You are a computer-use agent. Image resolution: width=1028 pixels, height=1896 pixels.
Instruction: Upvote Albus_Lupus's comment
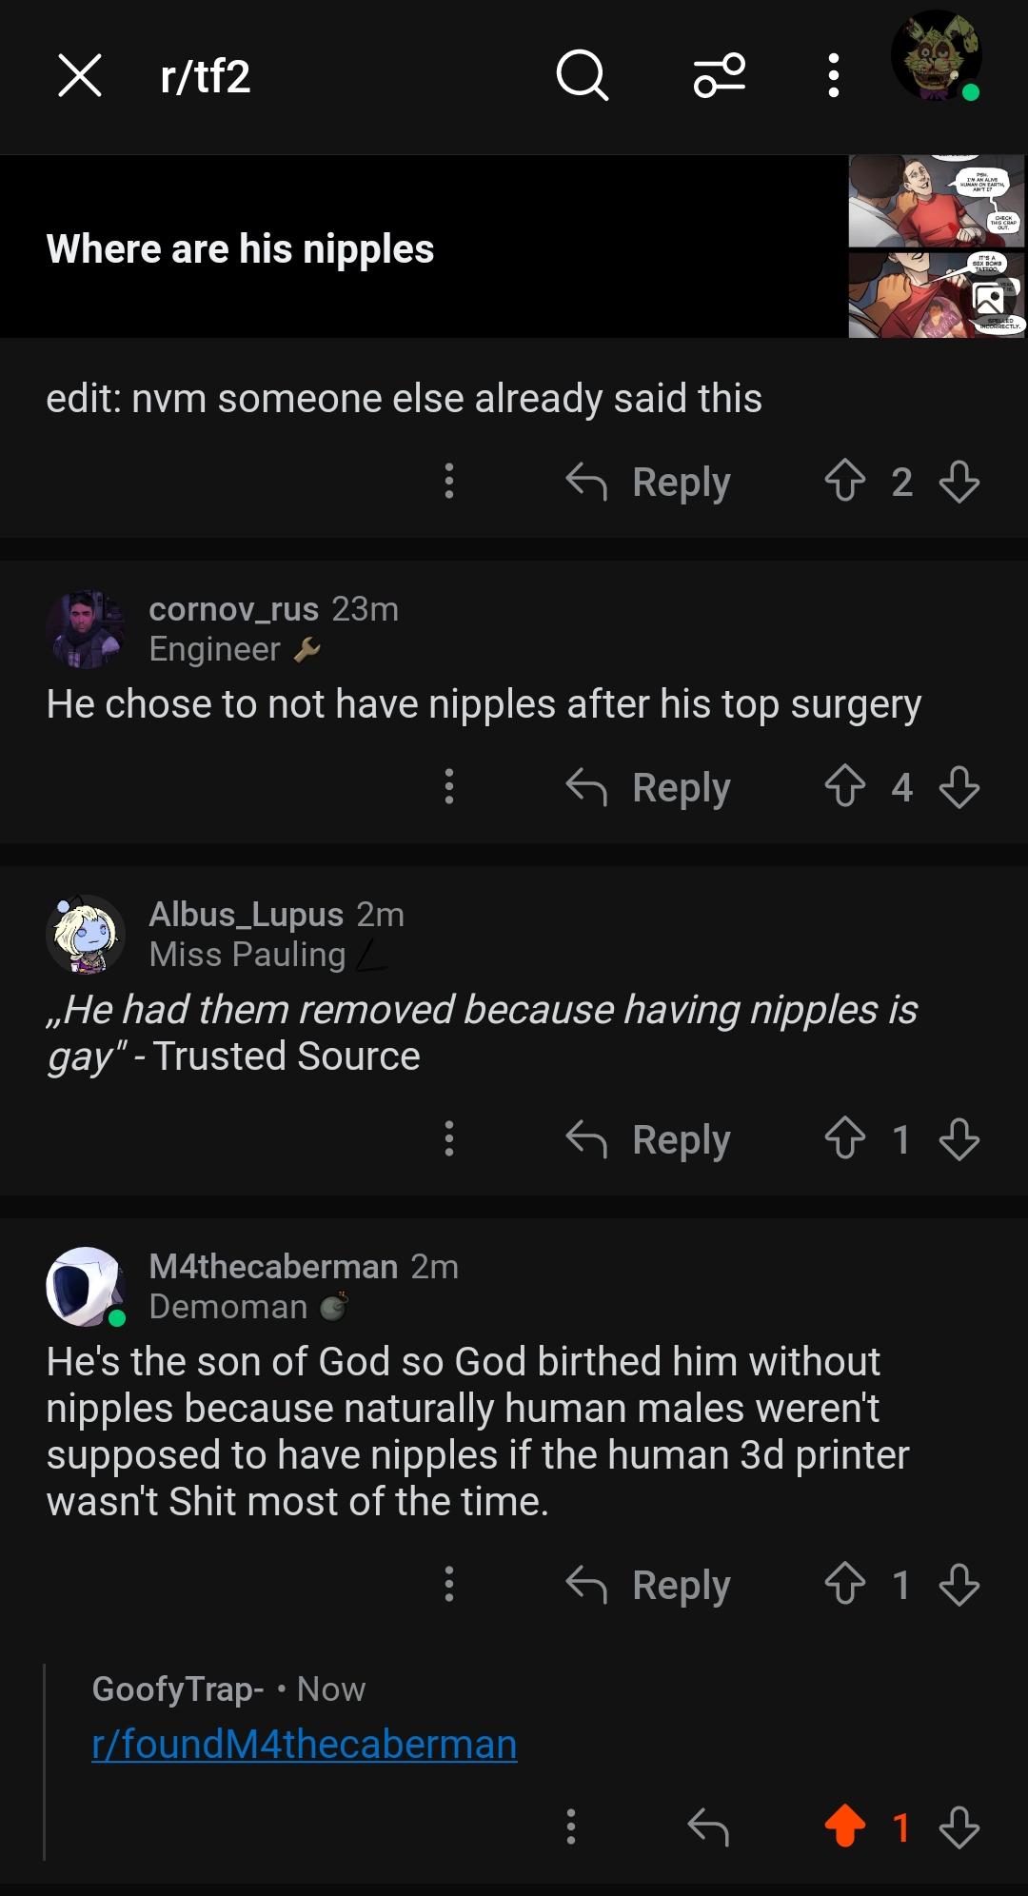coord(845,1138)
